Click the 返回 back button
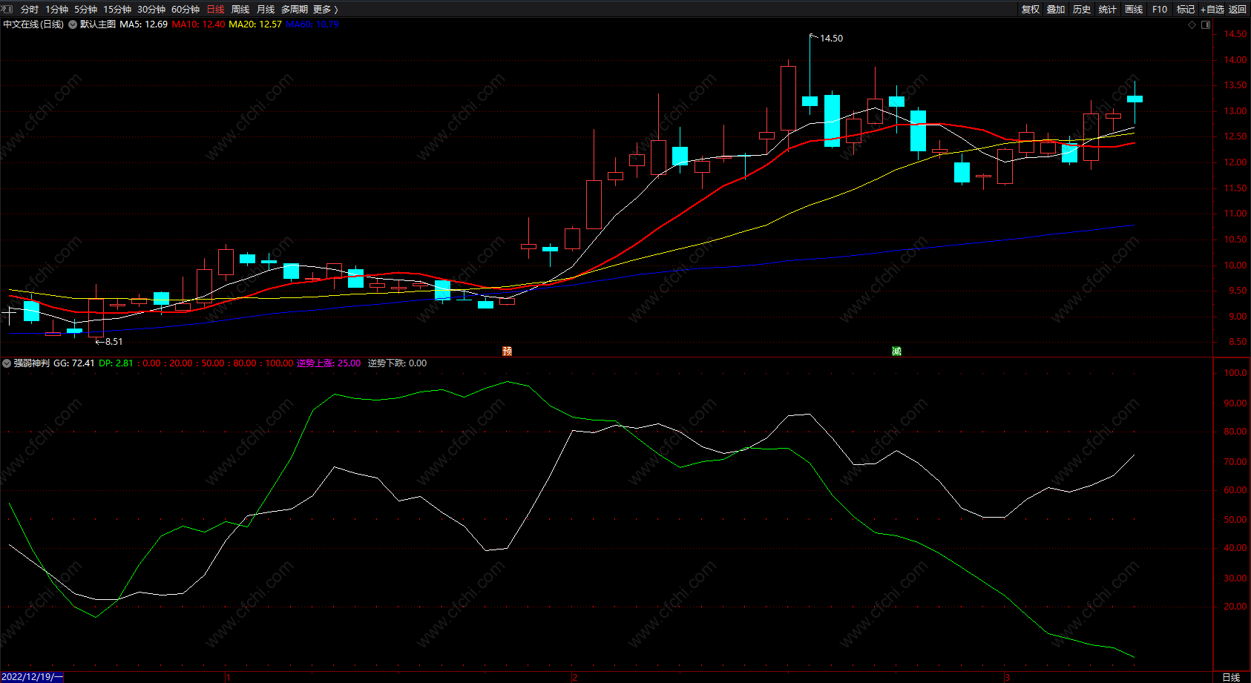This screenshot has height=683, width=1251. click(1238, 10)
